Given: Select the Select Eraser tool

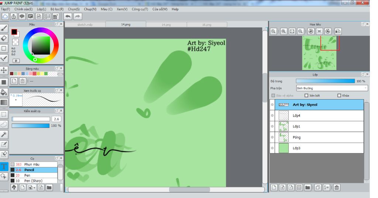Looking at the screenshot, I should point(4,154).
